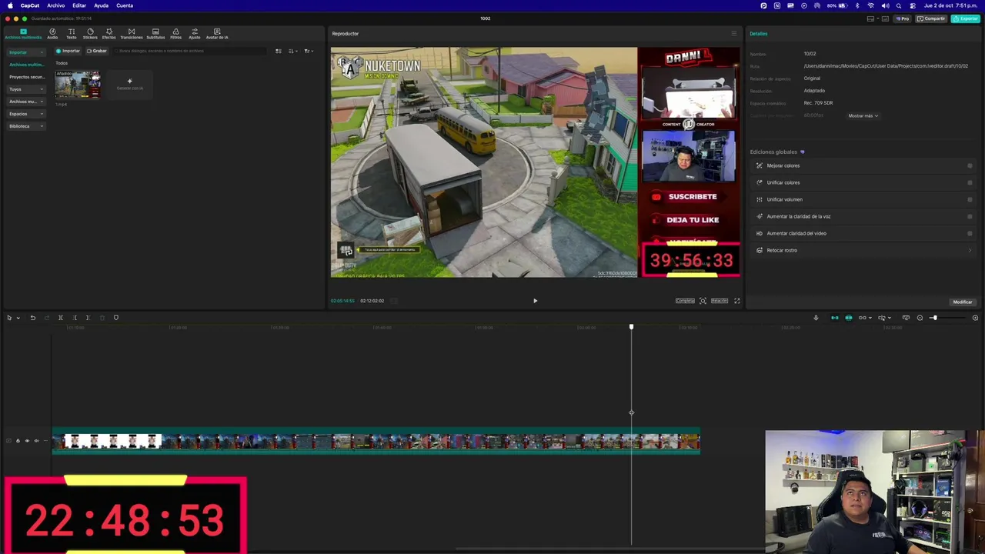This screenshot has height=554, width=985.
Task: Open the Filtros panel
Action: (x=175, y=34)
